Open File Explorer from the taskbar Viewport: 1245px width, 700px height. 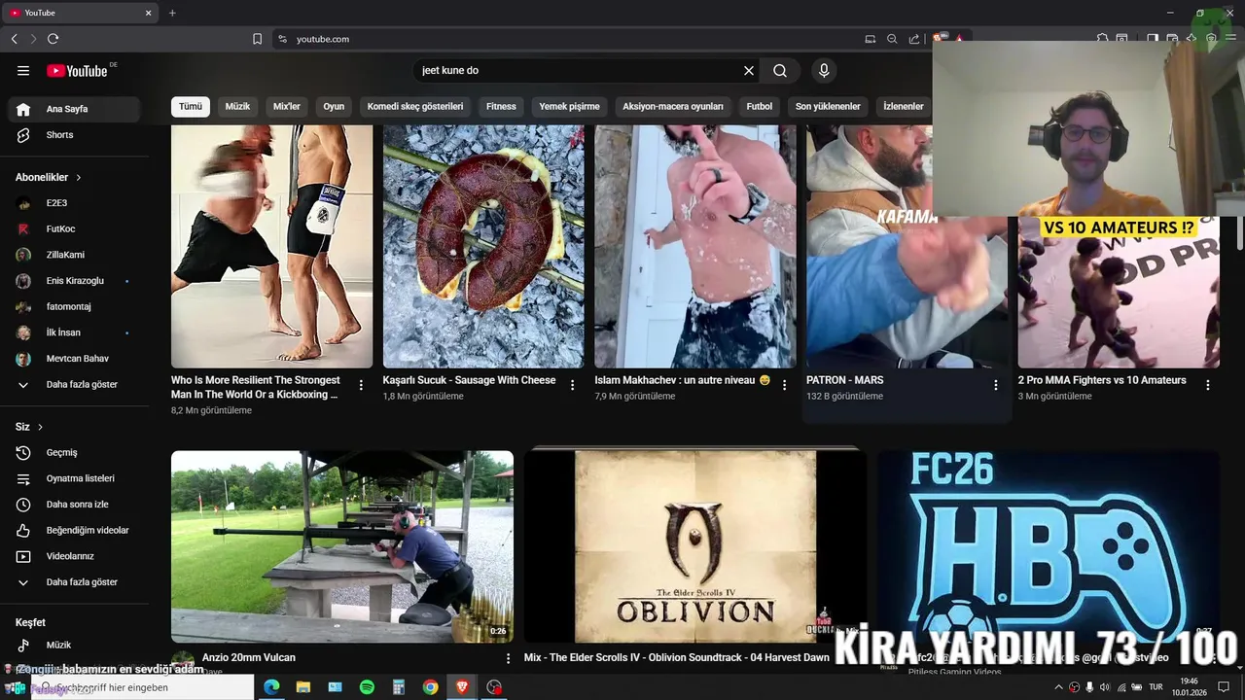(x=303, y=687)
